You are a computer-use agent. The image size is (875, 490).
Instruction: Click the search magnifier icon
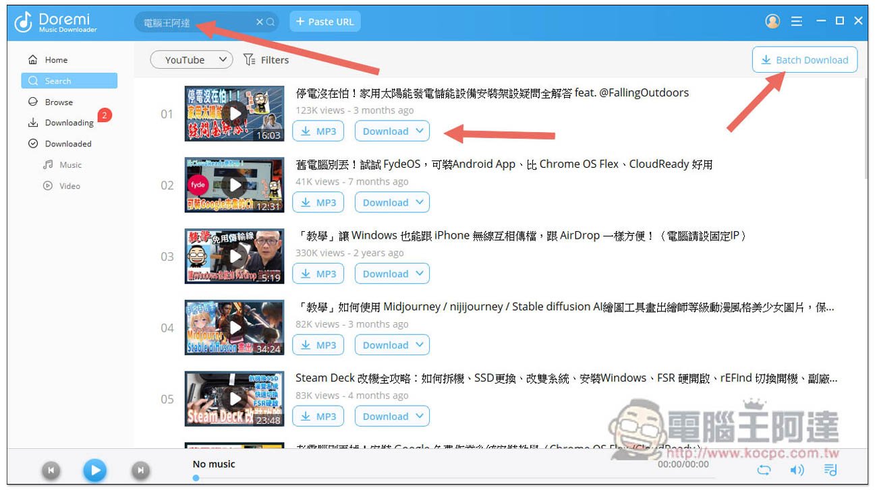click(271, 22)
